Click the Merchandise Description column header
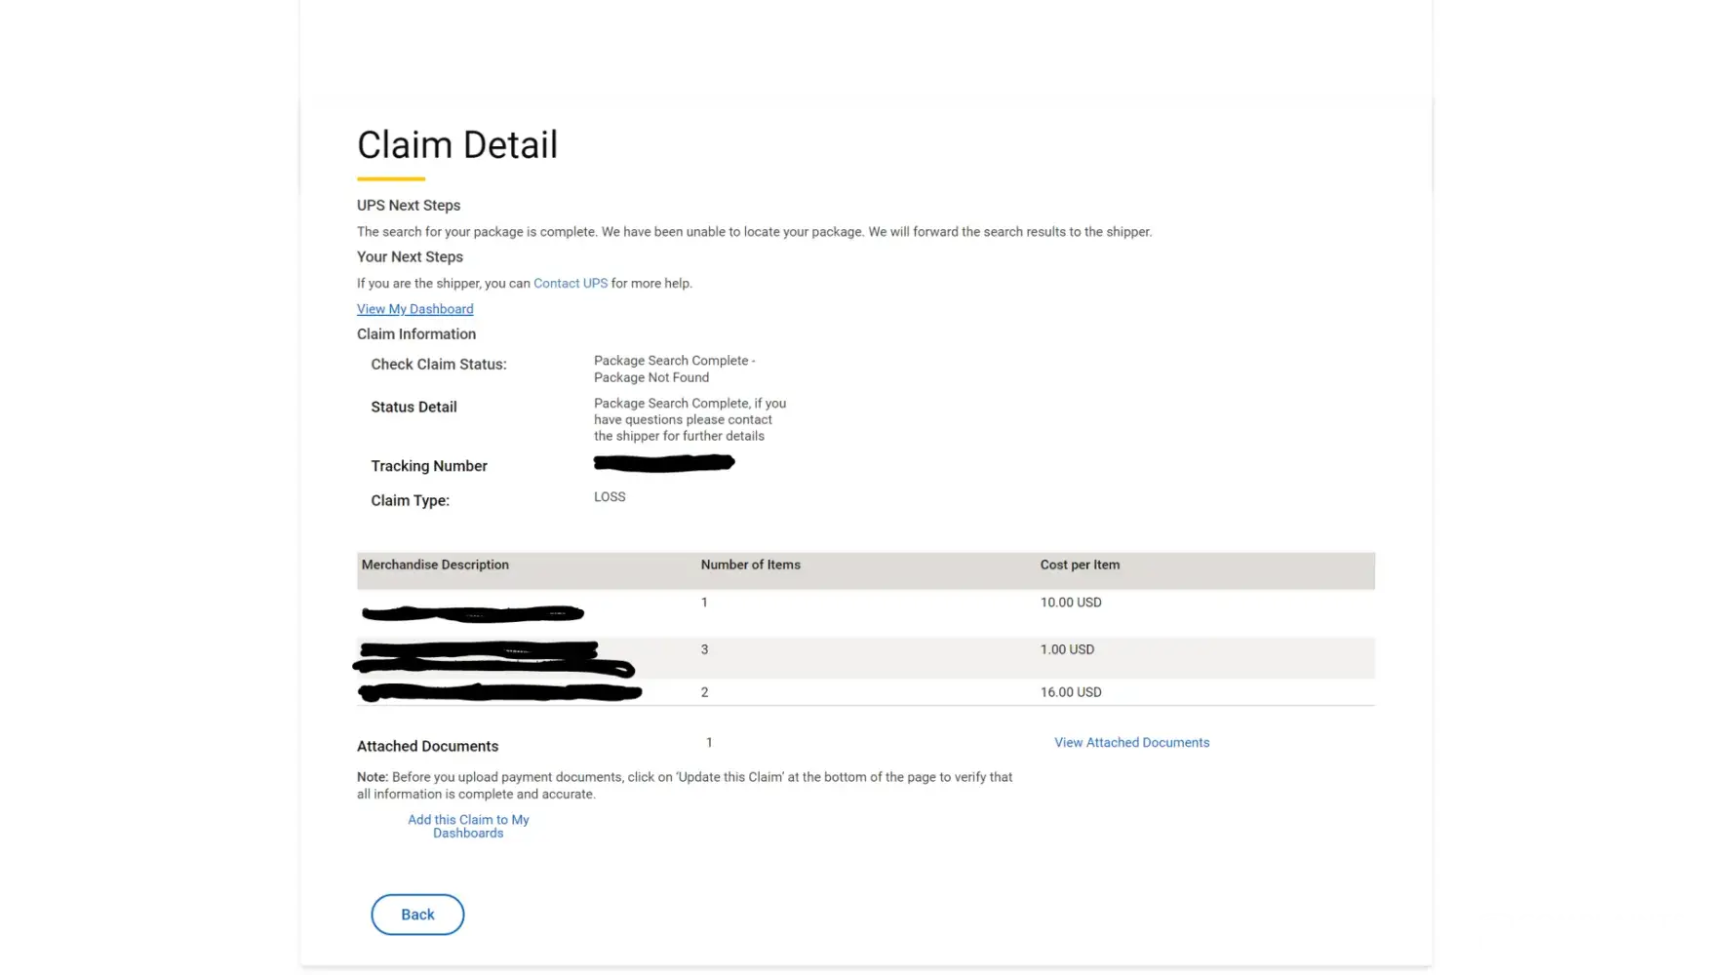1734x975 pixels. pos(435,565)
